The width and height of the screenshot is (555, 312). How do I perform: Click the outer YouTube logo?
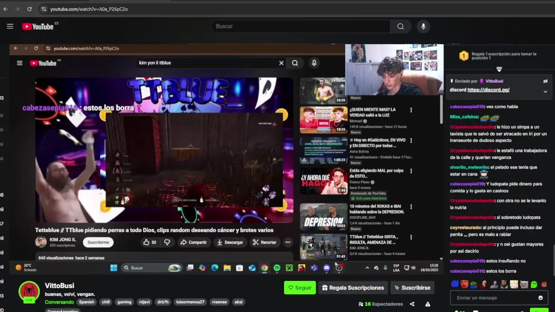click(x=38, y=26)
